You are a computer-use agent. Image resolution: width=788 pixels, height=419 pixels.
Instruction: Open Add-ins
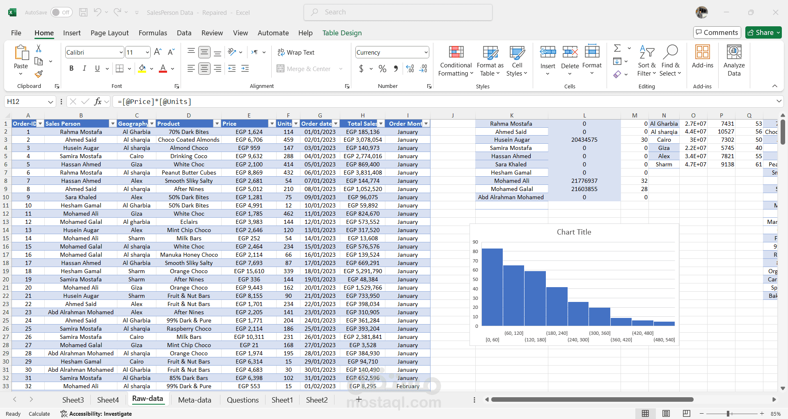click(x=703, y=57)
